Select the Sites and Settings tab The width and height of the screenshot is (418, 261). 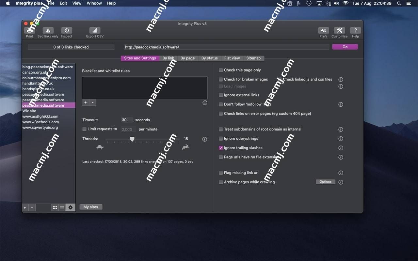[140, 58]
